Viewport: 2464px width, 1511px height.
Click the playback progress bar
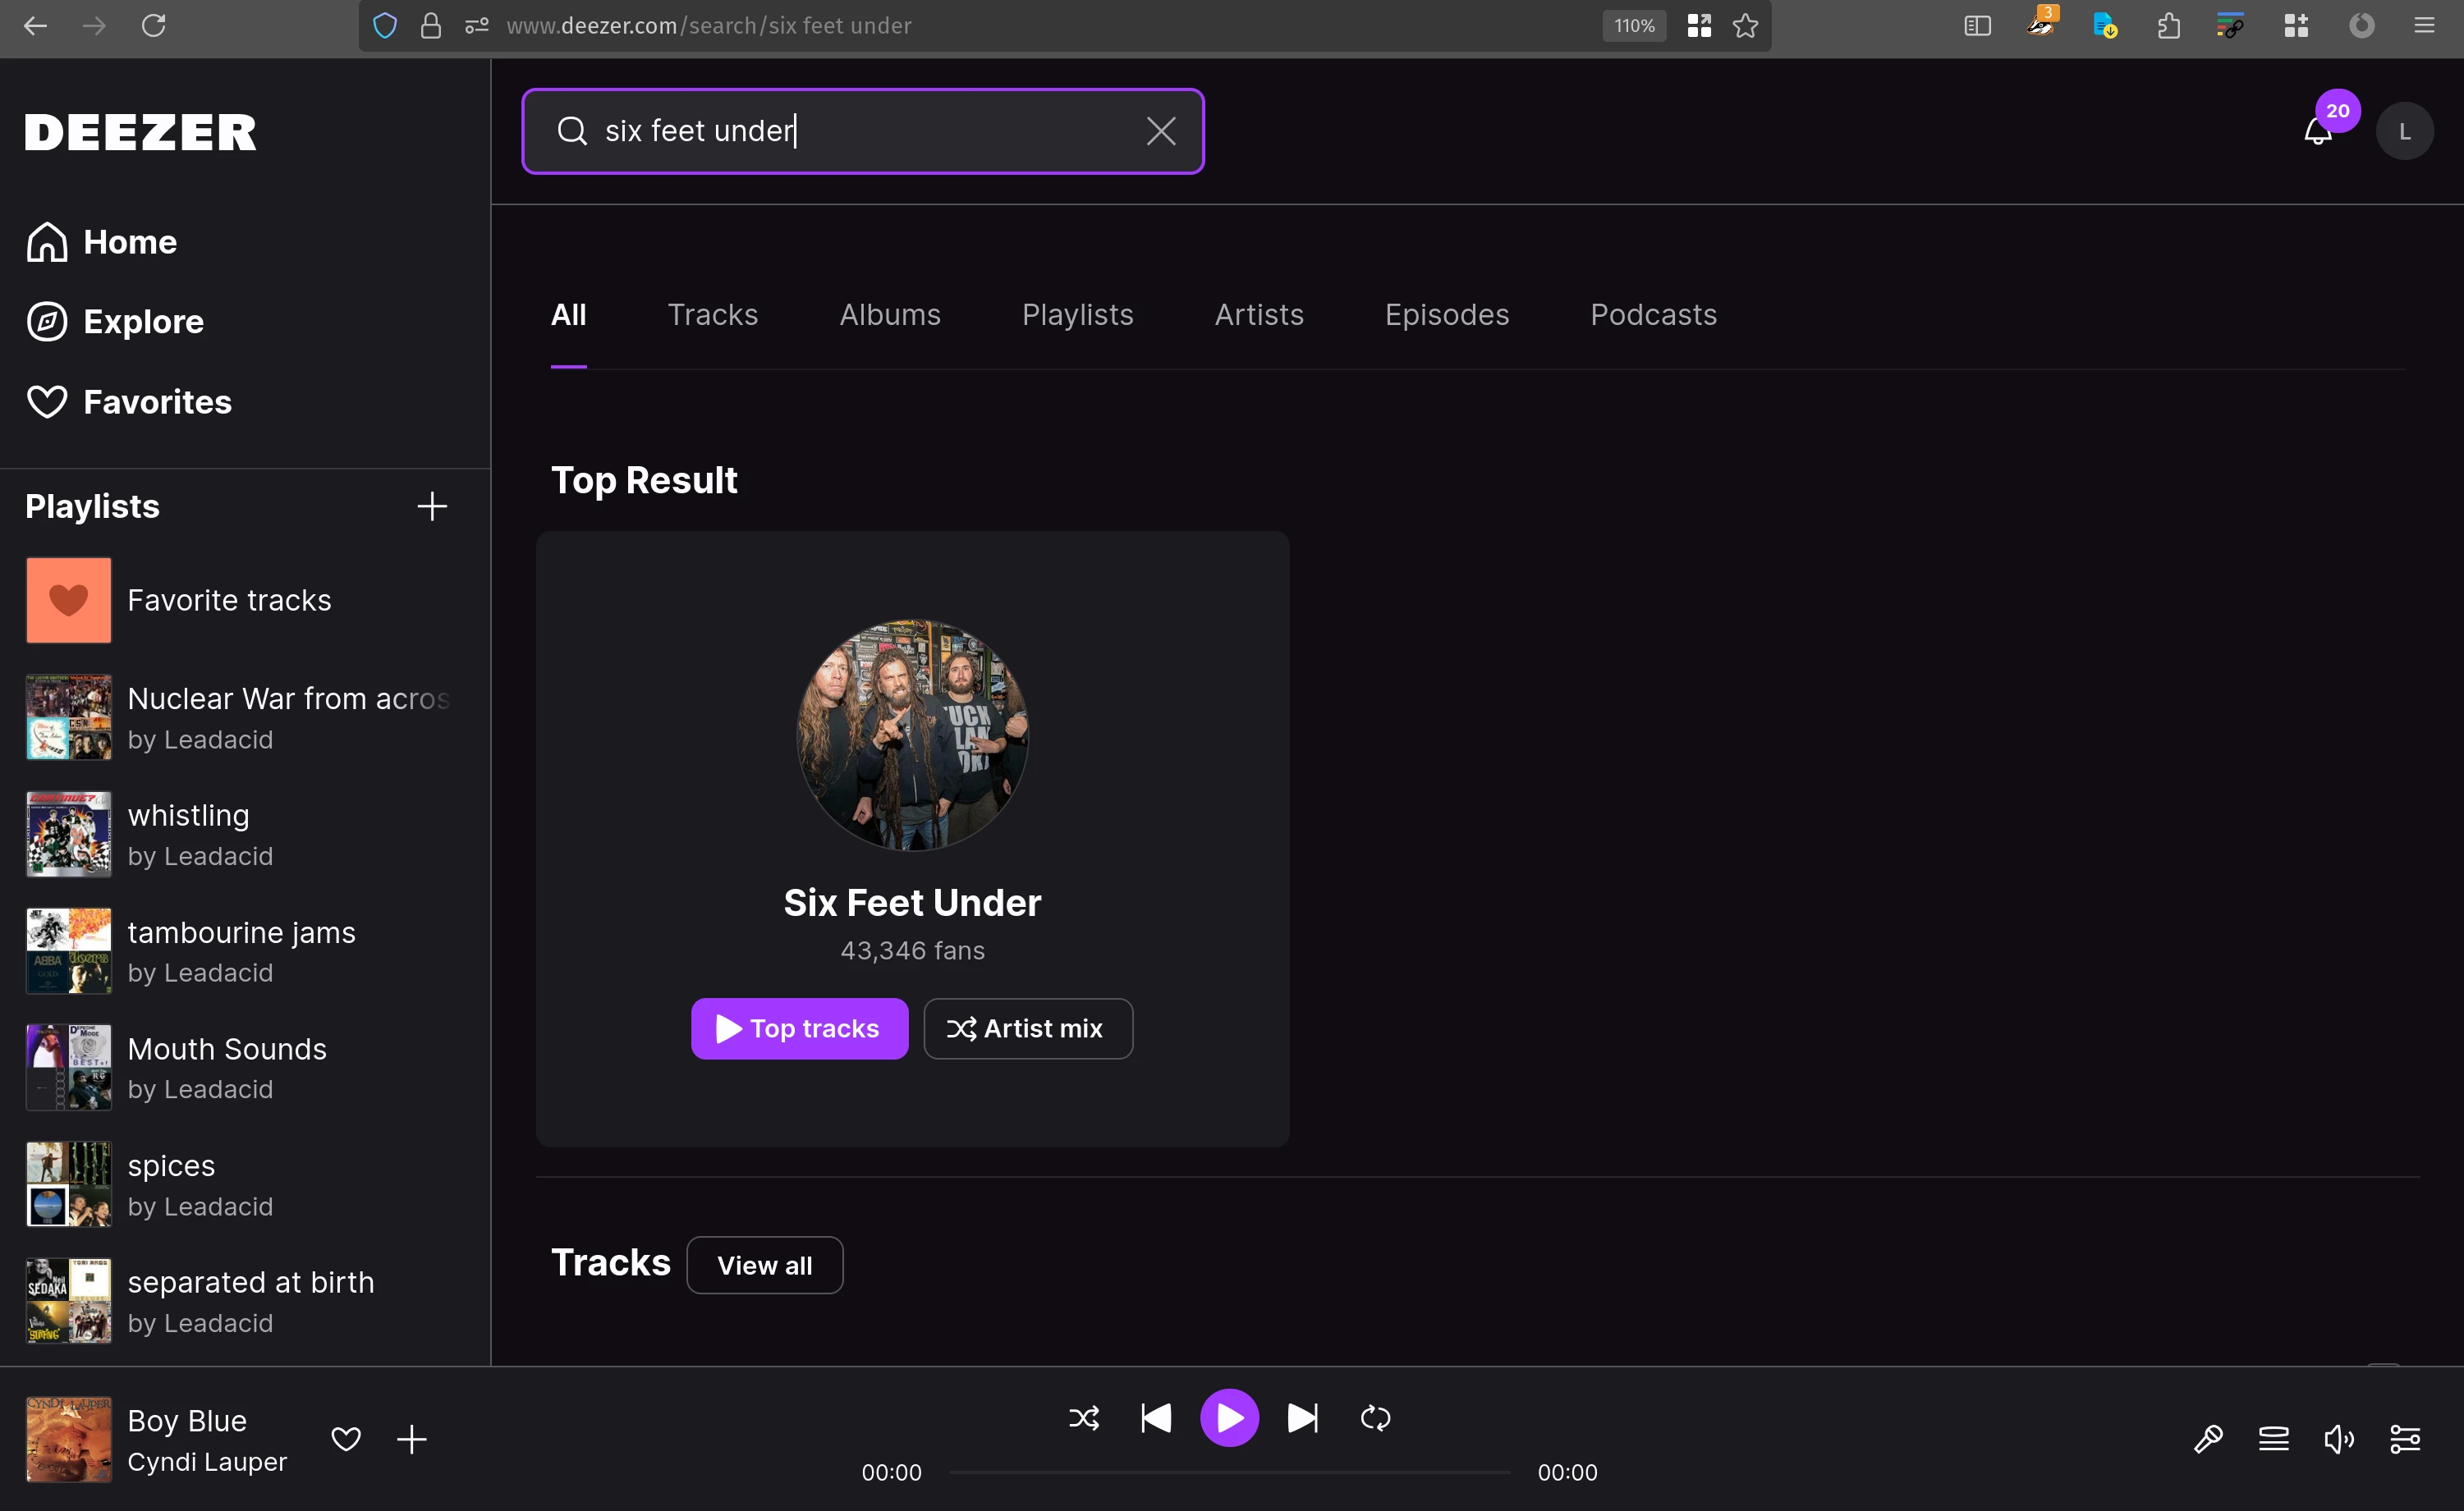pyautogui.click(x=1228, y=1472)
